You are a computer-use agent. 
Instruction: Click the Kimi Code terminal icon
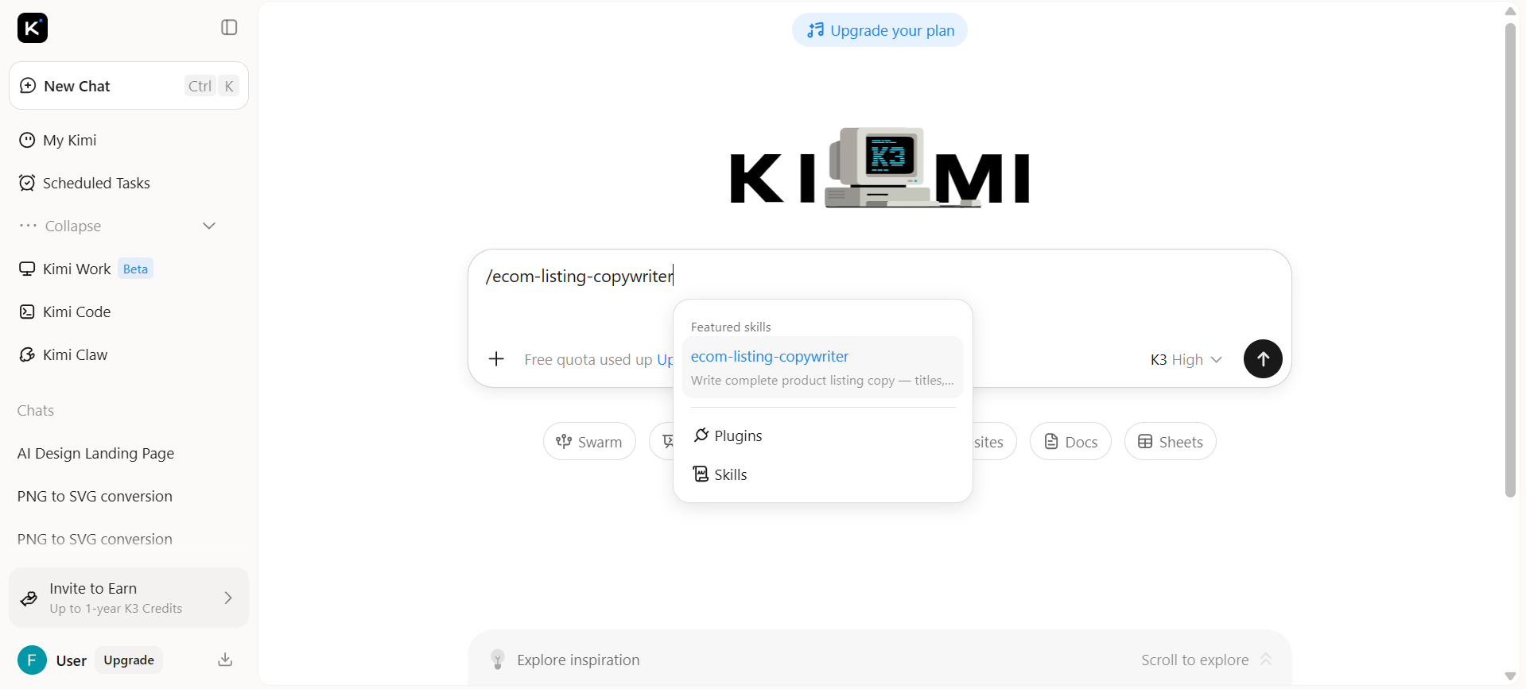(x=27, y=312)
